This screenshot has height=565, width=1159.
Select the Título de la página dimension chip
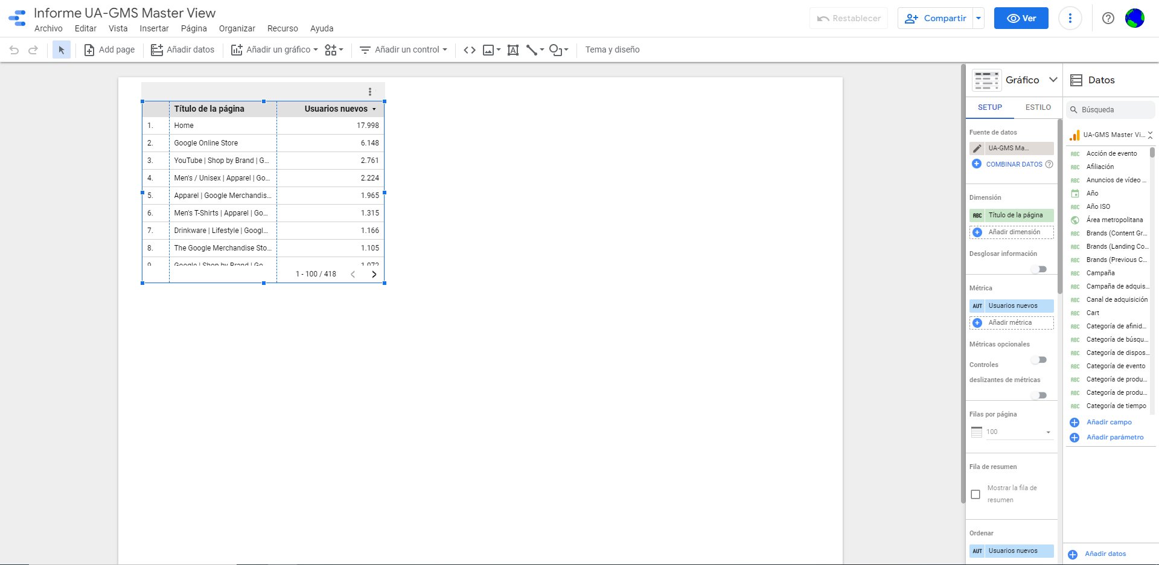click(x=1012, y=215)
